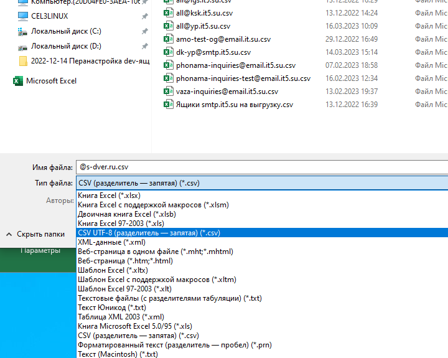Collapse folders with Скрыть папки

click(35, 234)
